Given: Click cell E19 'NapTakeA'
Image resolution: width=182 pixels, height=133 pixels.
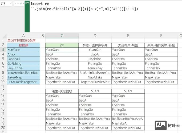Looking at the screenshot, I should pos(128,123).
